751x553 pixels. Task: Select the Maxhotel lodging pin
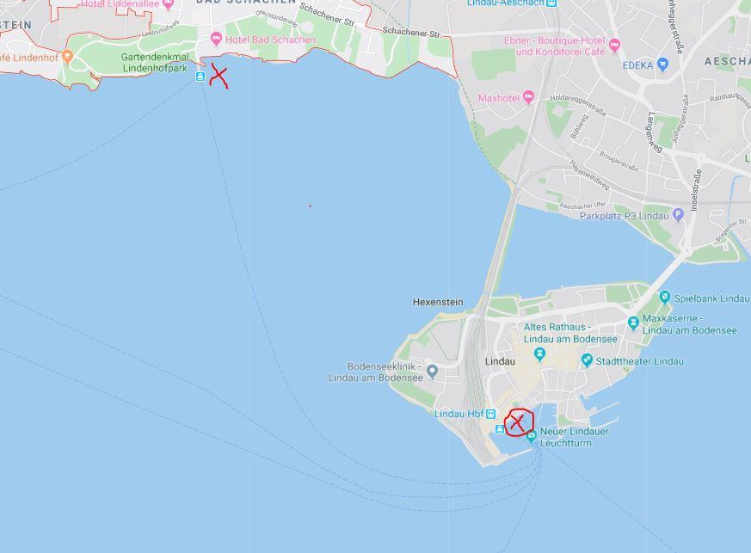(x=528, y=97)
